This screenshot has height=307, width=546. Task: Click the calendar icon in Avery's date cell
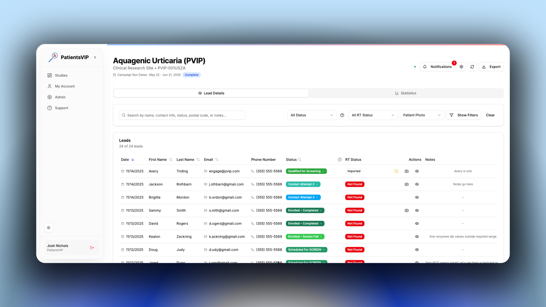point(123,171)
